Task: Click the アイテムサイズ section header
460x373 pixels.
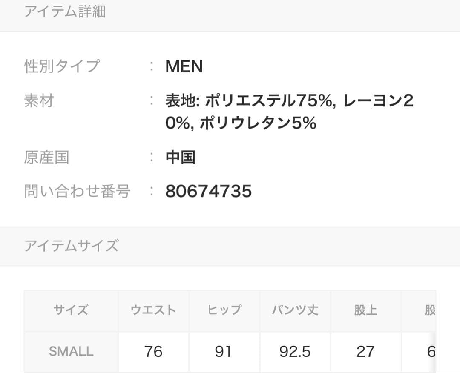Action: coord(71,246)
